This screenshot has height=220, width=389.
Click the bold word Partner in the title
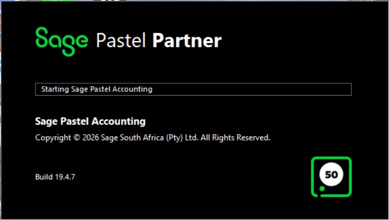[187, 41]
